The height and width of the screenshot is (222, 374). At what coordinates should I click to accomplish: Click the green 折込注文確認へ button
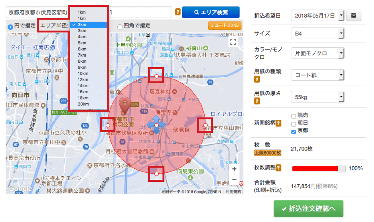pyautogui.click(x=308, y=209)
